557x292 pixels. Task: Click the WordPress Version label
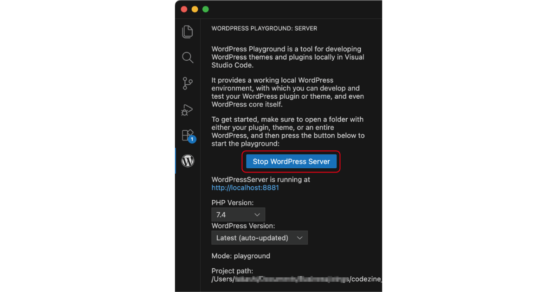(243, 226)
